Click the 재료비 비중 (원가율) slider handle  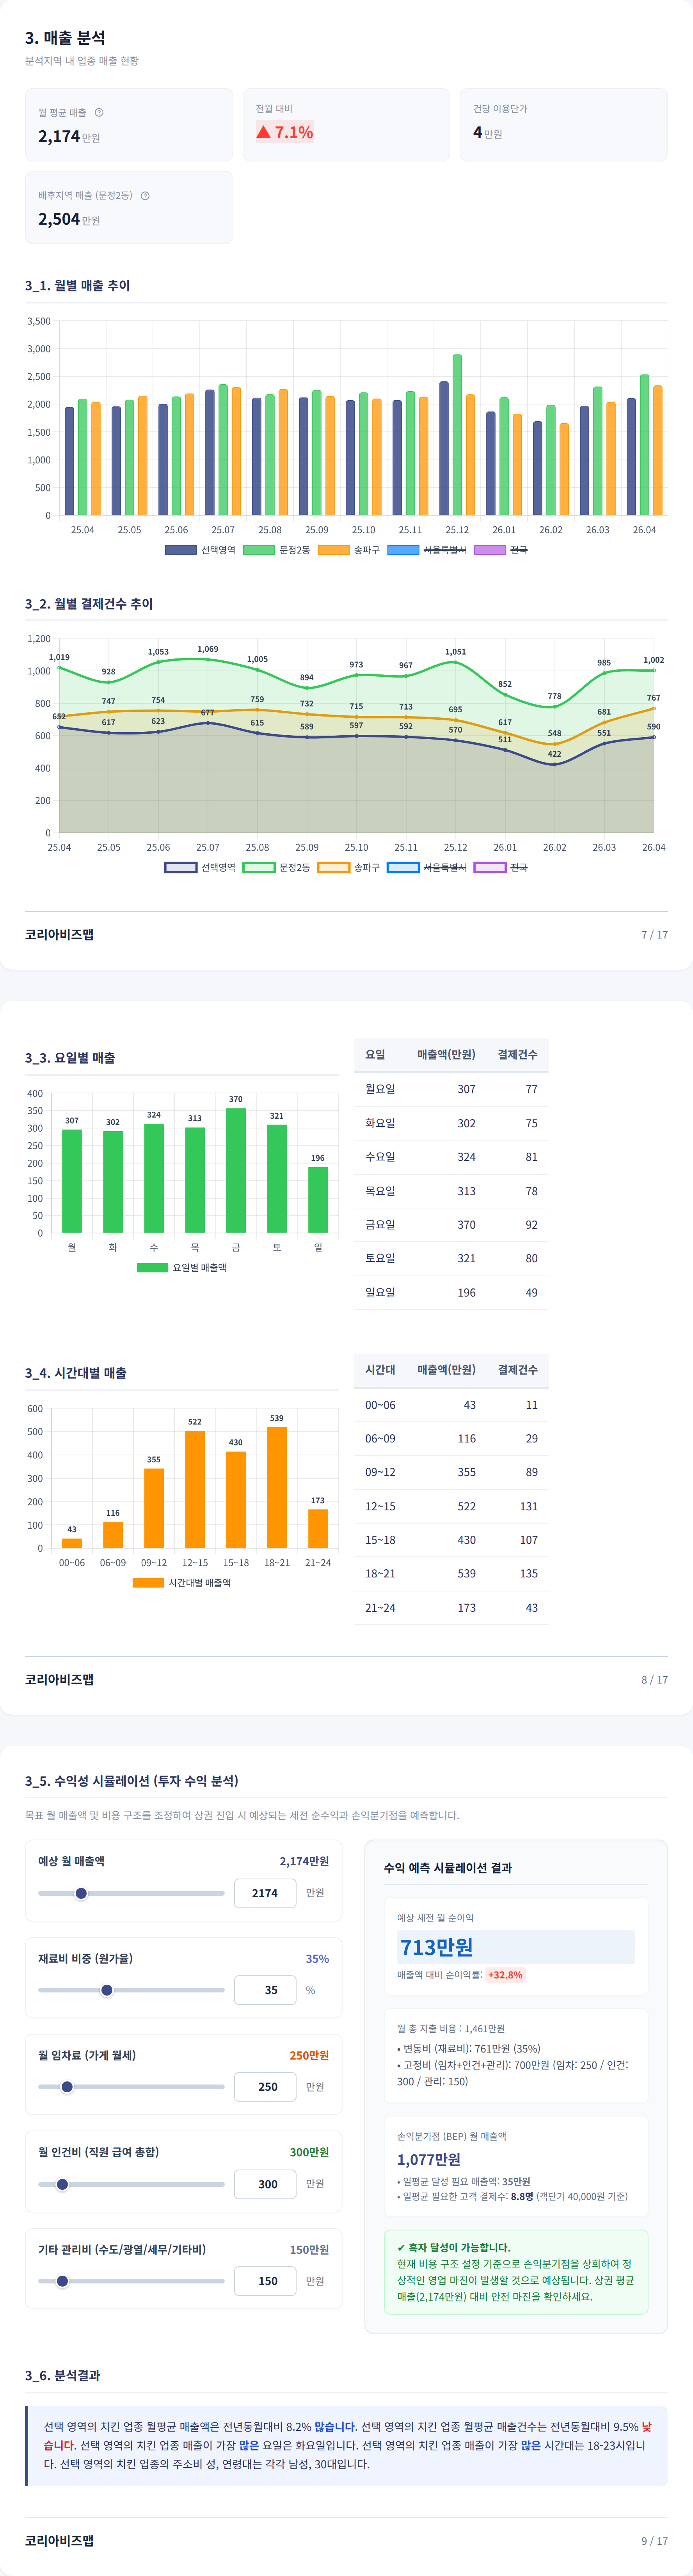[107, 1990]
